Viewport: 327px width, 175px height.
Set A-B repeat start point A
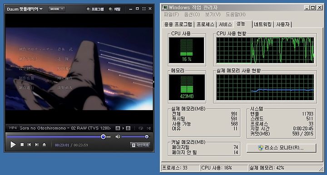click(118, 128)
